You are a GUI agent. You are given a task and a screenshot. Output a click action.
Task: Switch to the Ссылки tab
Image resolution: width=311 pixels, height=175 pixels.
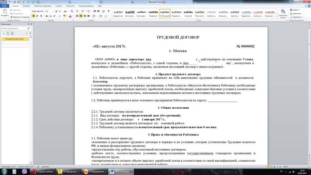coord(59,6)
